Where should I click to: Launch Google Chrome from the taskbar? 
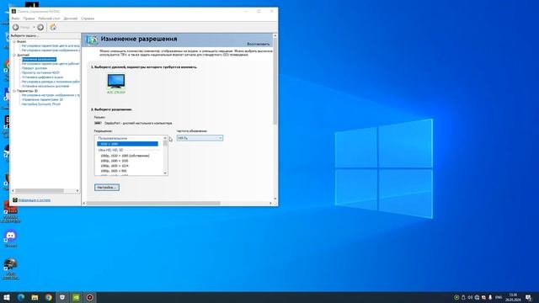pos(49,297)
